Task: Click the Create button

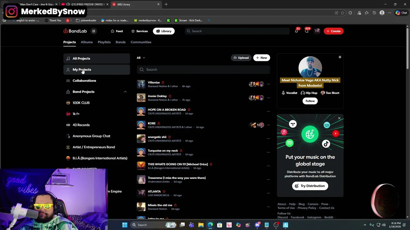Action: click(333, 31)
